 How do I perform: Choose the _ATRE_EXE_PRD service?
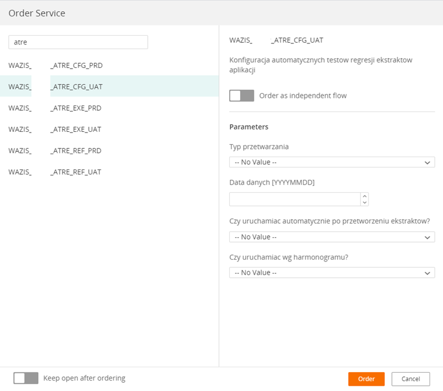coord(110,108)
